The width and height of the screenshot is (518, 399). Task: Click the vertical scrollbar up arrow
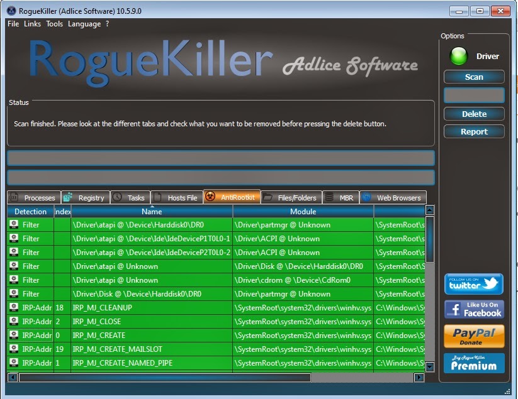tap(429, 210)
